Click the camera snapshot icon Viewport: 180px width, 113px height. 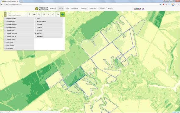click(x=58, y=14)
